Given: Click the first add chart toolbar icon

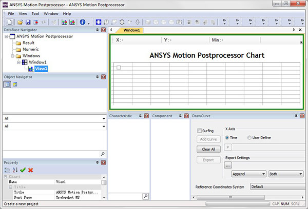Looking at the screenshot, I should pos(64,22).
